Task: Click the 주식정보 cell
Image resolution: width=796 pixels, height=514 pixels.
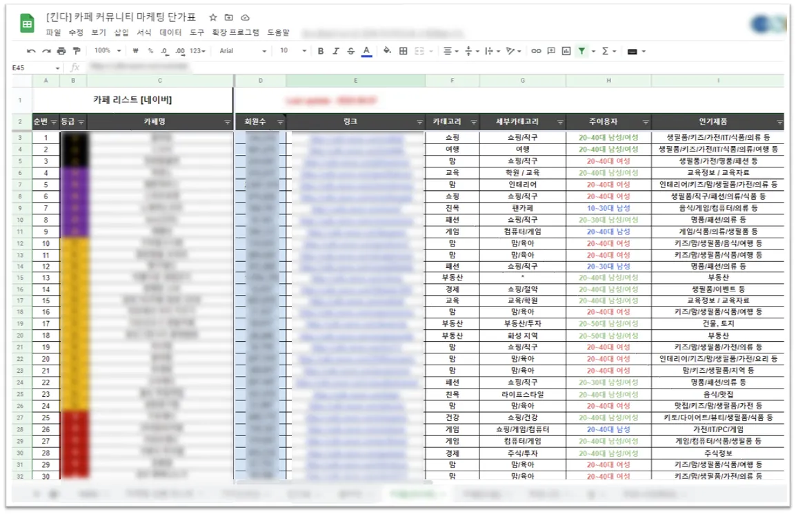Action: 718,453
